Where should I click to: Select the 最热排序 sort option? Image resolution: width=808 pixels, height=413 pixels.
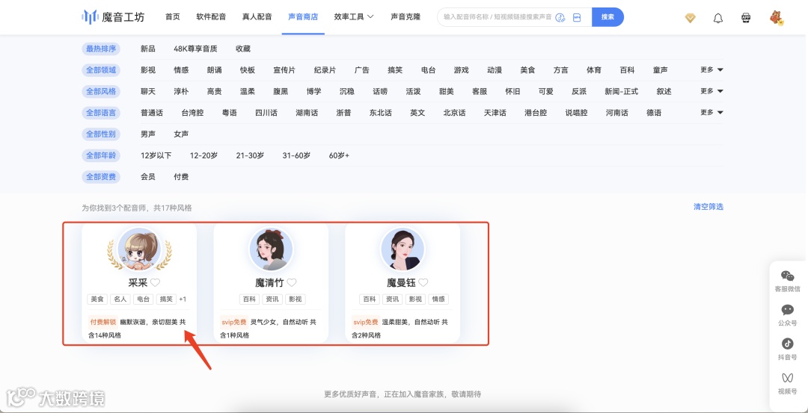point(100,49)
